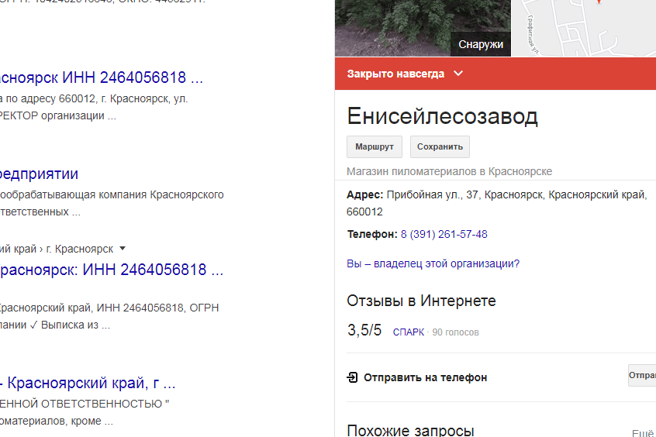
Task: Click the 'Ещё' link beside 'Похожие запросы'
Action: (643, 433)
